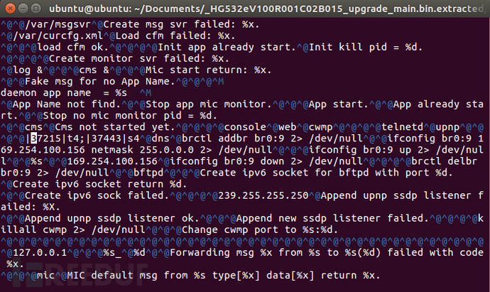Click the 127.0.0.1 address text

tap(40, 253)
